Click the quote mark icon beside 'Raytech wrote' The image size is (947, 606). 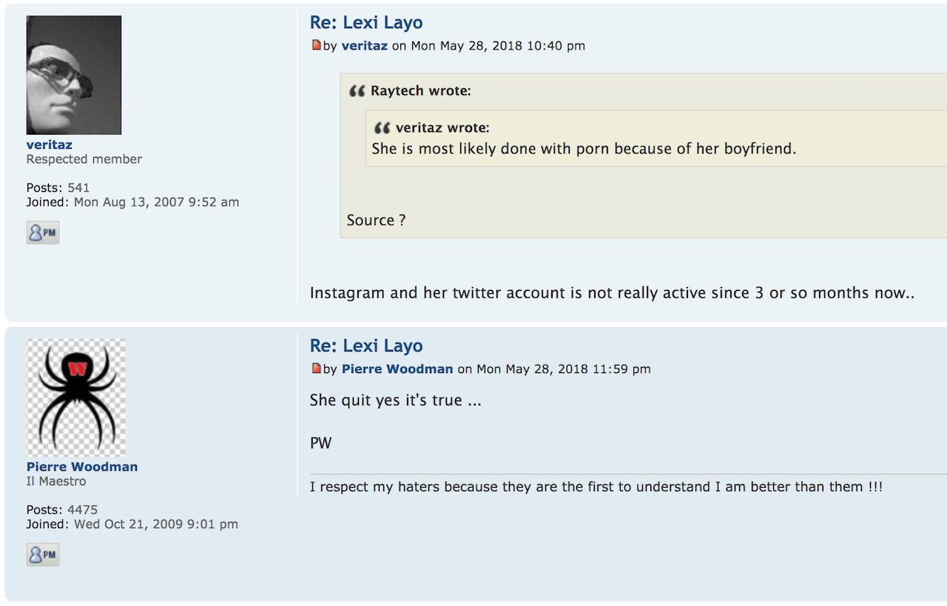pos(357,91)
